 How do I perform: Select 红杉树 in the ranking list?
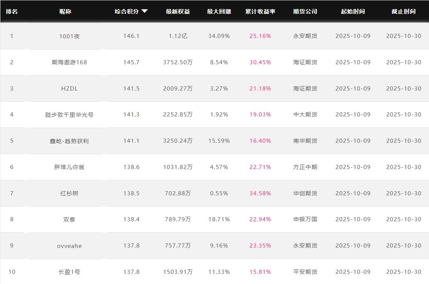click(69, 193)
